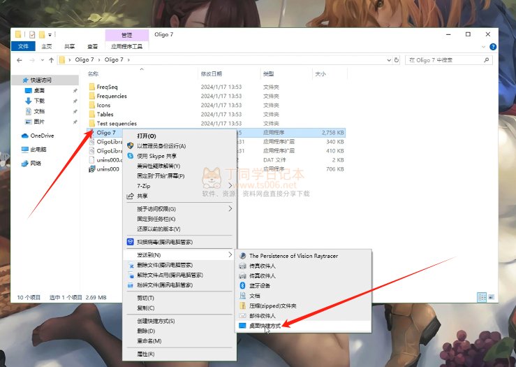This screenshot has height=367, width=516.
Task: Click the back navigation arrow
Action: pyautogui.click(x=20, y=60)
